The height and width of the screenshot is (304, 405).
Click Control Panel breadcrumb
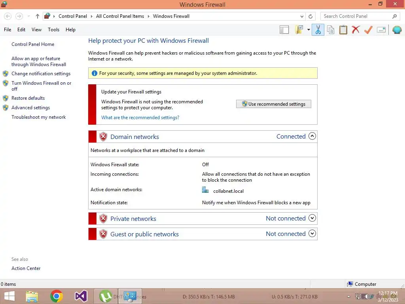pyautogui.click(x=73, y=16)
